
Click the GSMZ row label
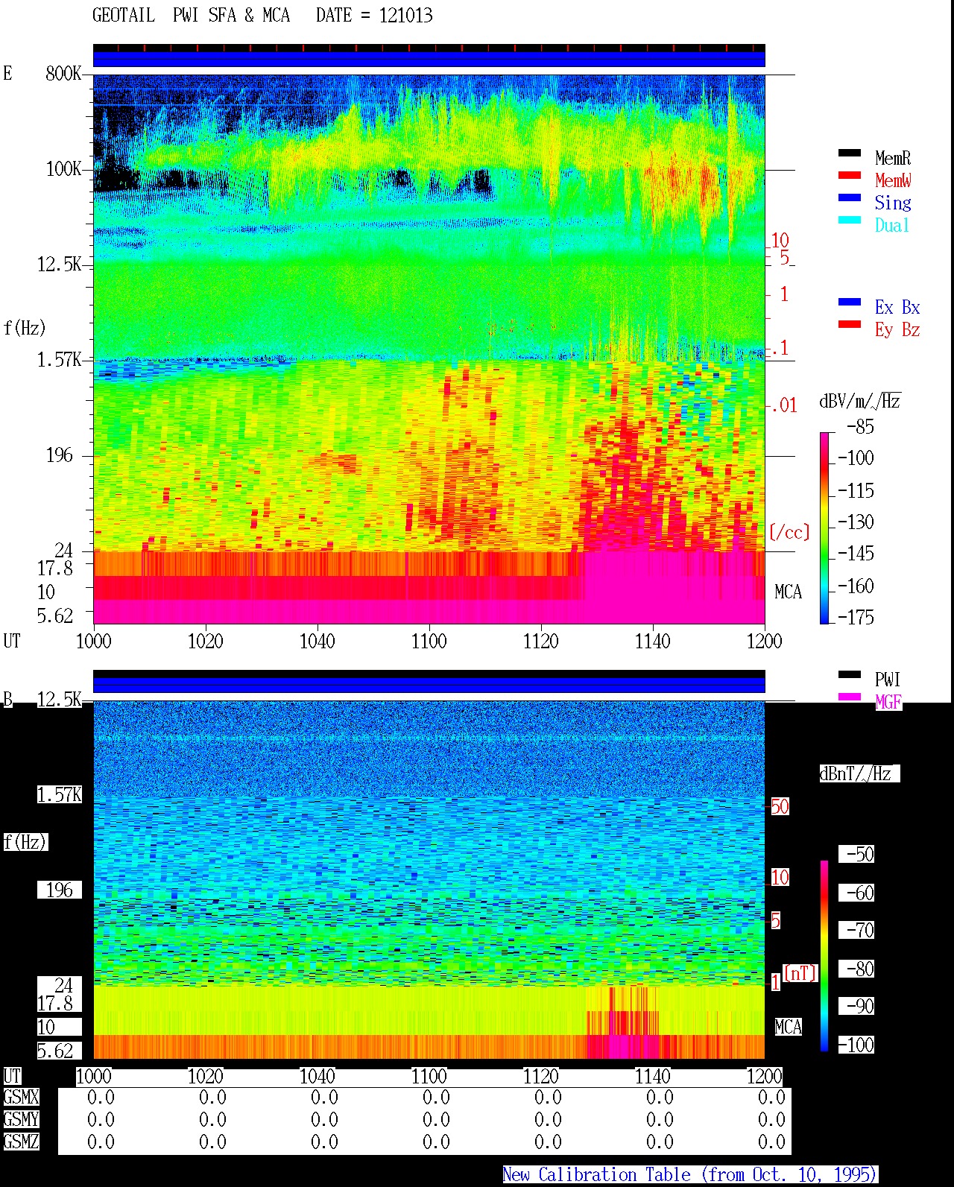click(21, 1142)
